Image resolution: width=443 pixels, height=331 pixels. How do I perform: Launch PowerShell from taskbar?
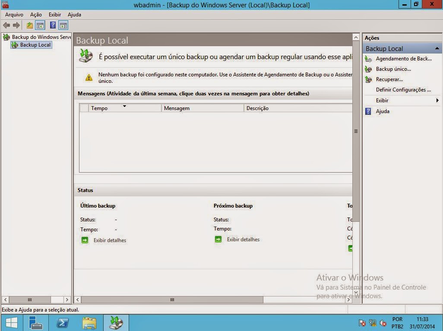tap(62, 322)
